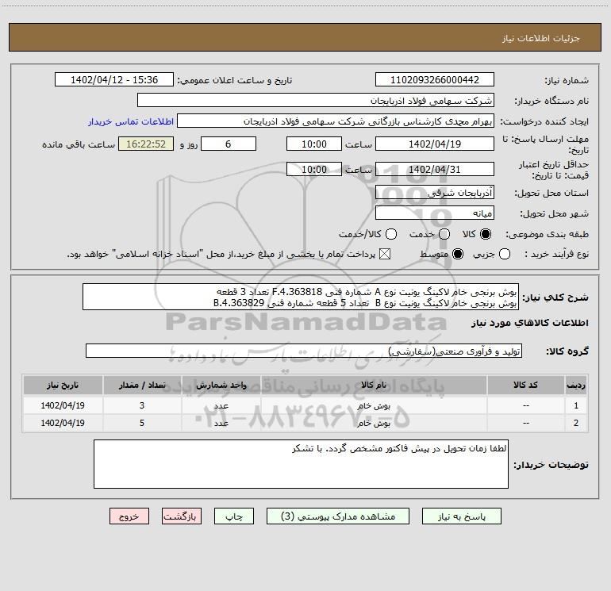Click quantity 5 in row 2
Image resolution: width=611 pixels, height=591 pixels.
142,423
